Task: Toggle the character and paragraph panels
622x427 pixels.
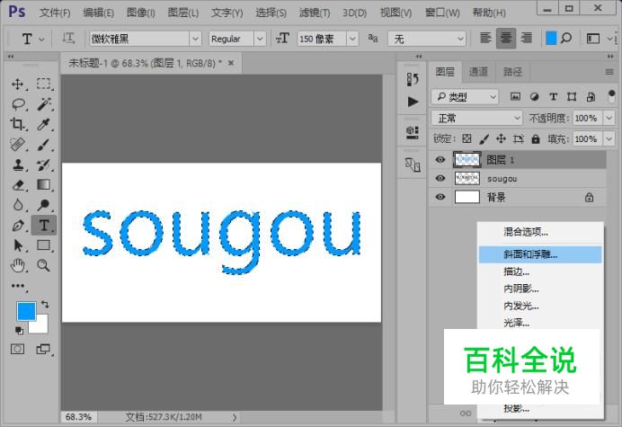Action: tap(593, 39)
